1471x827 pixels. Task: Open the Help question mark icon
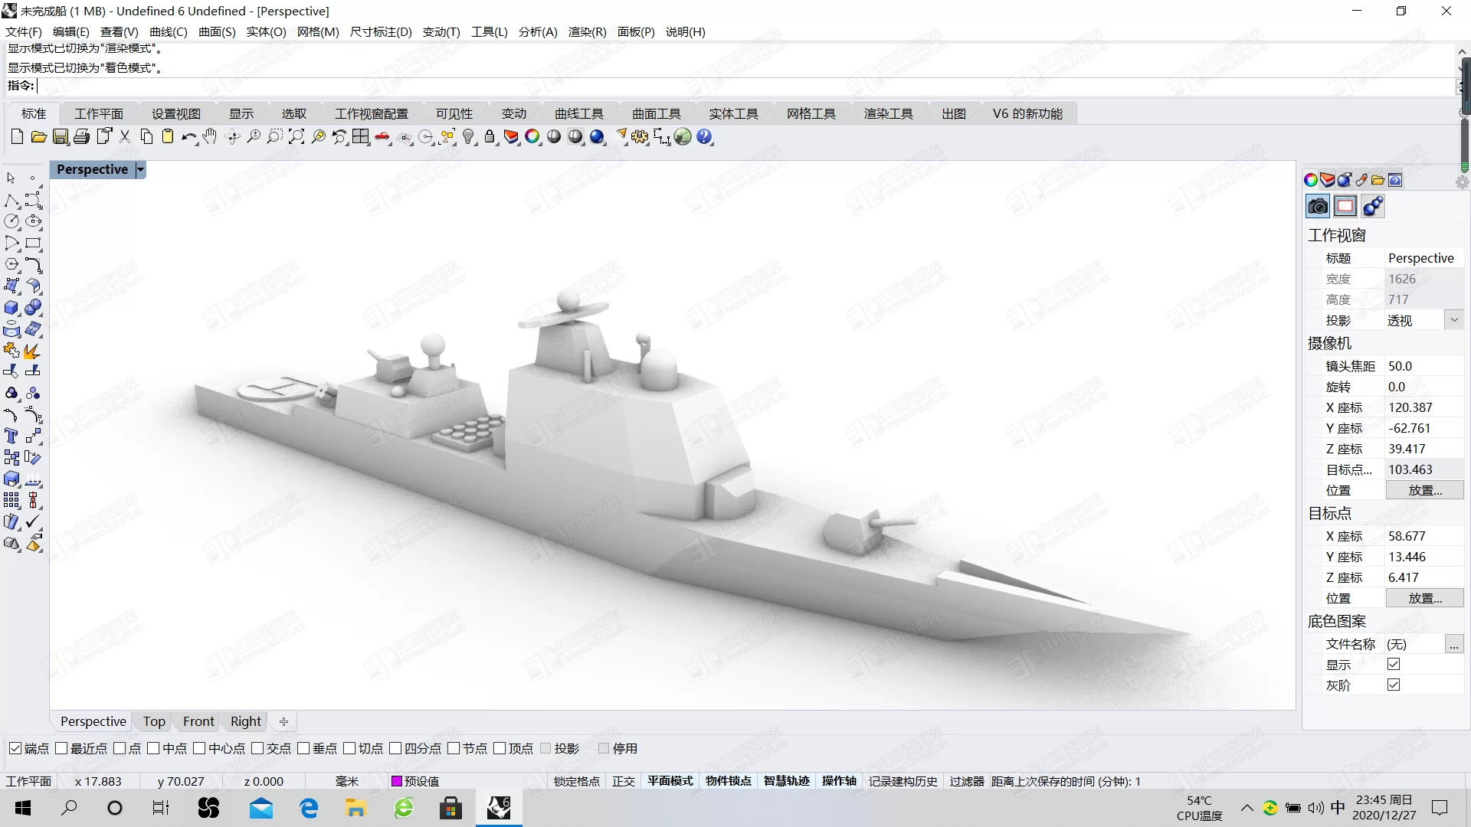704,137
